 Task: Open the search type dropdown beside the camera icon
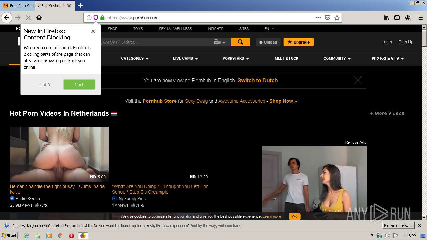pyautogui.click(x=224, y=42)
